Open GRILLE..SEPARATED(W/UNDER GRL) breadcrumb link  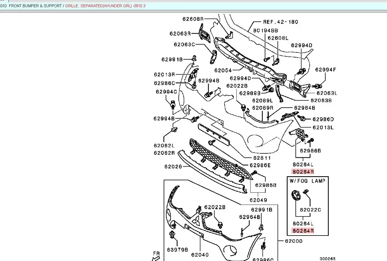[105, 6]
